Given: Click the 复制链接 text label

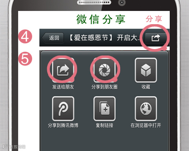Looking at the screenshot, I should point(104,125).
